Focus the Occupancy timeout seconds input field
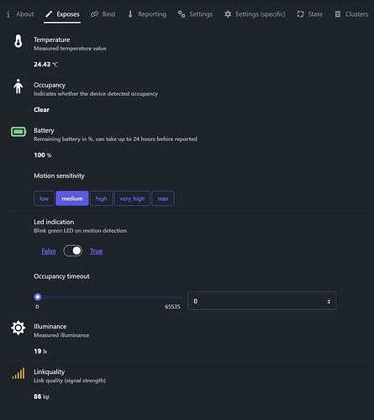 coord(261,301)
